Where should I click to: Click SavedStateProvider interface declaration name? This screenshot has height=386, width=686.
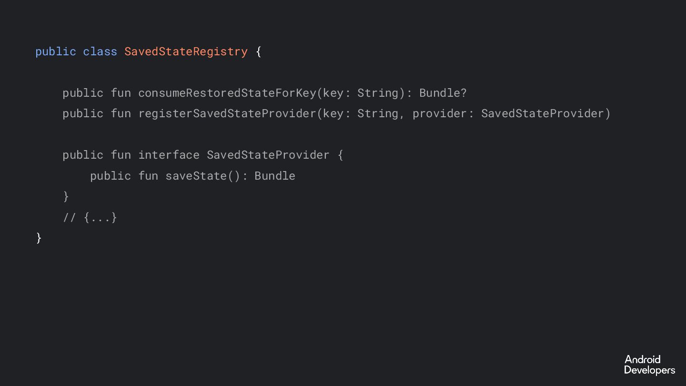pyautogui.click(x=268, y=155)
